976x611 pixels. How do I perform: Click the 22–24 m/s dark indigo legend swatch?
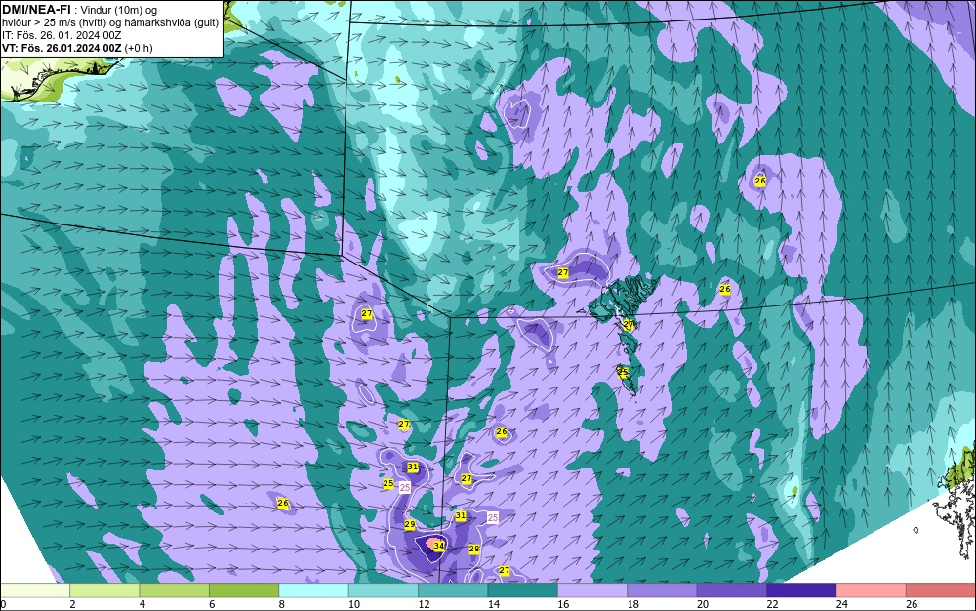point(801,591)
